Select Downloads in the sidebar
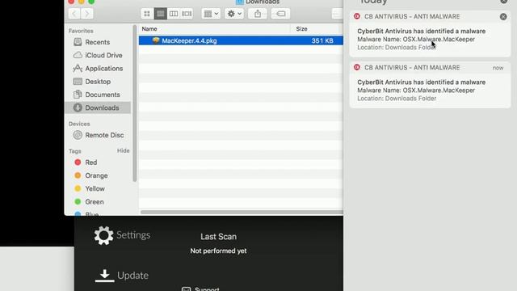The width and height of the screenshot is (517, 291). pos(98,108)
